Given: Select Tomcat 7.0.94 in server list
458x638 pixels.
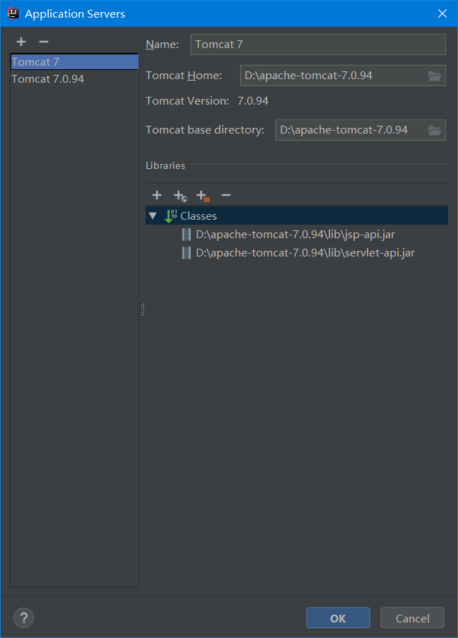Looking at the screenshot, I should pyautogui.click(x=74, y=79).
